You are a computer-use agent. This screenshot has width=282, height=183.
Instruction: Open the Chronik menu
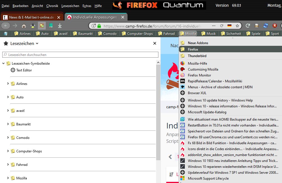tap(52, 6)
